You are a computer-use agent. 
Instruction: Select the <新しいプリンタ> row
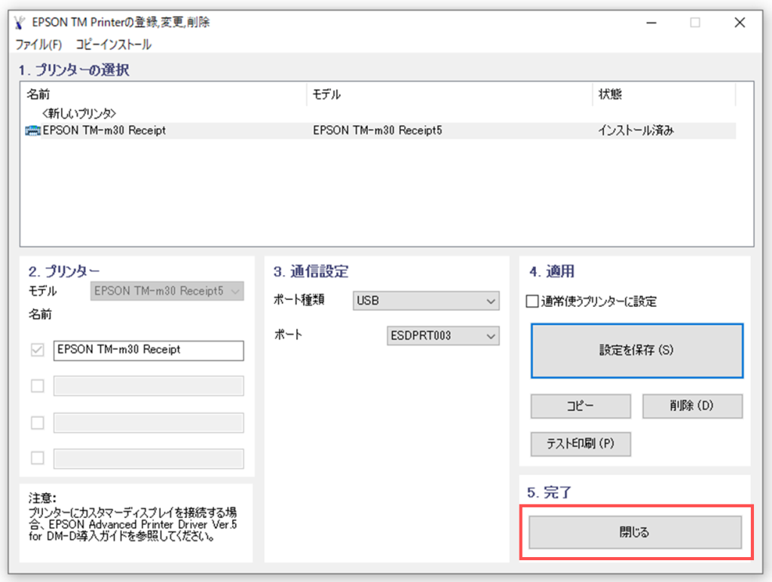(78, 114)
